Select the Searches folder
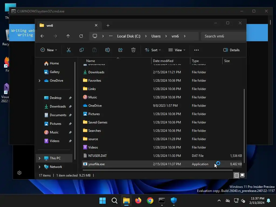Image resolution: width=276 pixels, height=207 pixels. click(x=162, y=131)
